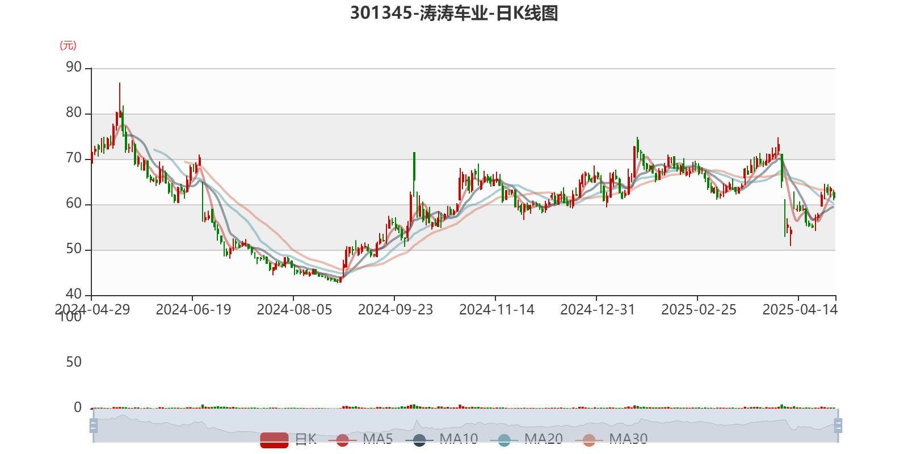908x454 pixels.
Task: Pick the 2024-09-23 date tick label
Action: coord(395,309)
